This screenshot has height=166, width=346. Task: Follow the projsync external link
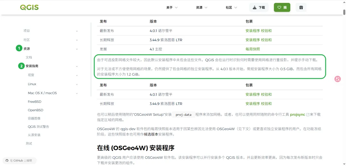300,115
